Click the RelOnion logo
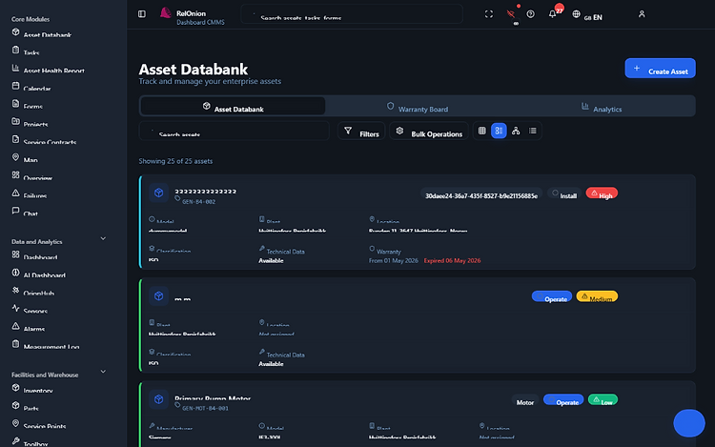Image resolution: width=715 pixels, height=447 pixels. pyautogui.click(x=166, y=13)
